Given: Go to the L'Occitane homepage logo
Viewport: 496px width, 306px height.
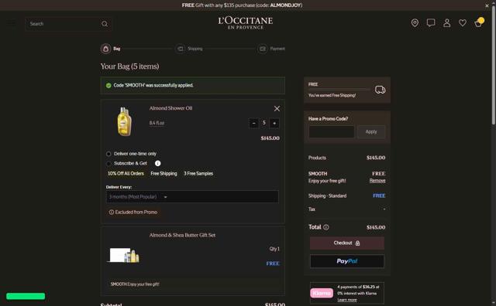Looking at the screenshot, I should 246,23.
